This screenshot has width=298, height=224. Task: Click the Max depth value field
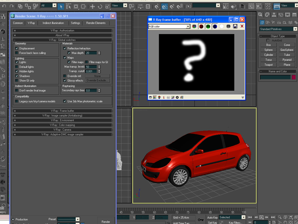(91, 53)
